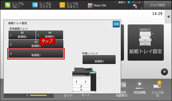Open the large 給紙トレイ設定 home tile

[x=146, y=42]
